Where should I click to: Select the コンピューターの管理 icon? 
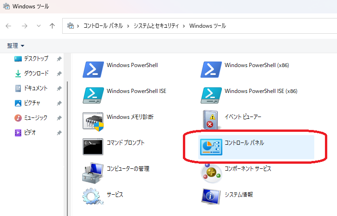pos(93,173)
